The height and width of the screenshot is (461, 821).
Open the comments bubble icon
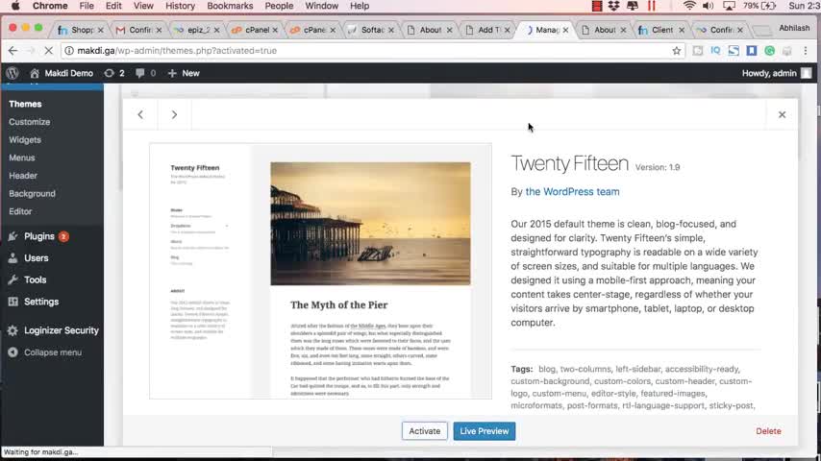click(x=139, y=73)
